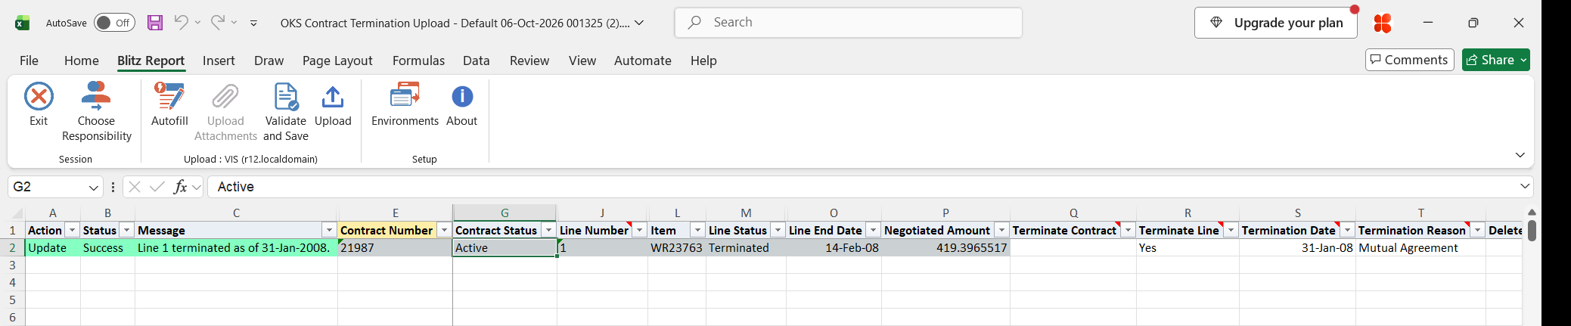
Task: Click the Excel app icon
Action: coord(22,23)
